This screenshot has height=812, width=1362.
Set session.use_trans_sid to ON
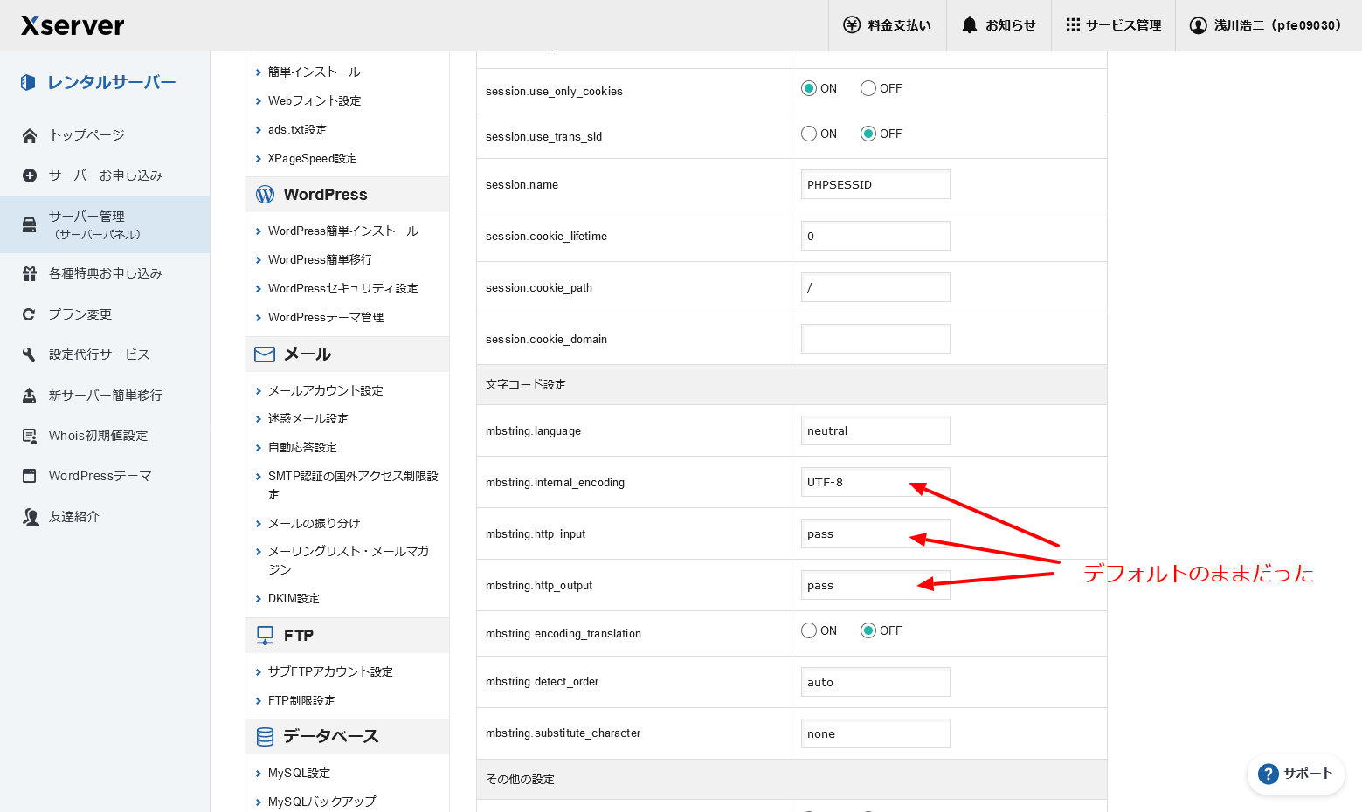click(809, 134)
